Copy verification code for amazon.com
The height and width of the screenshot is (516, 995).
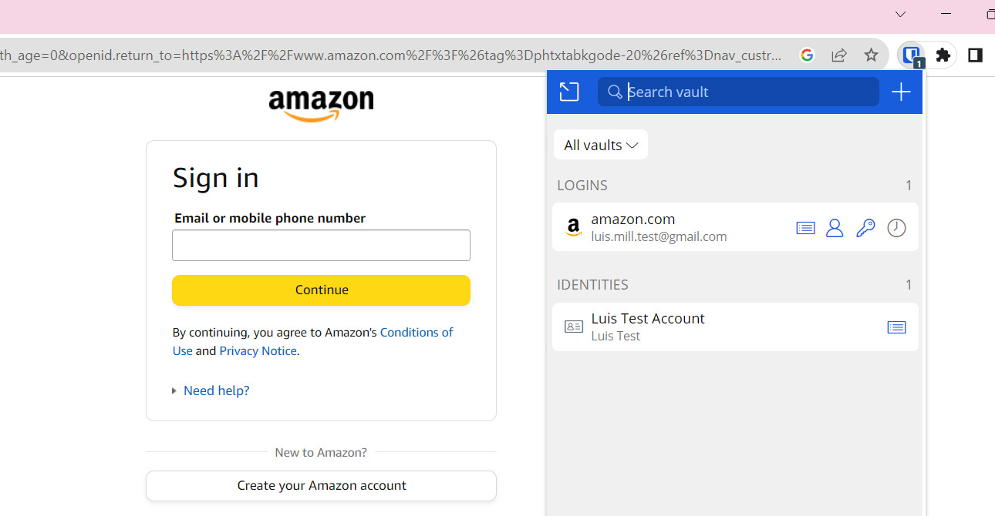896,228
